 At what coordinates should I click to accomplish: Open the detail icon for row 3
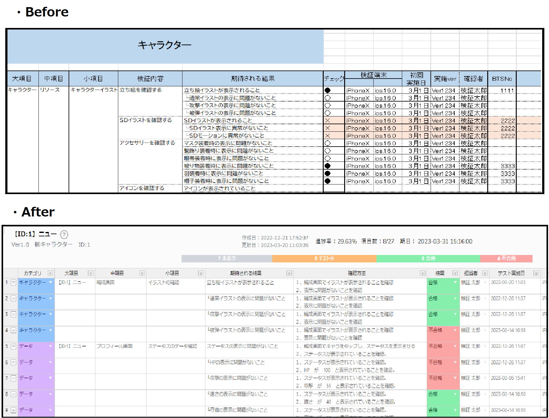[x=13, y=314]
